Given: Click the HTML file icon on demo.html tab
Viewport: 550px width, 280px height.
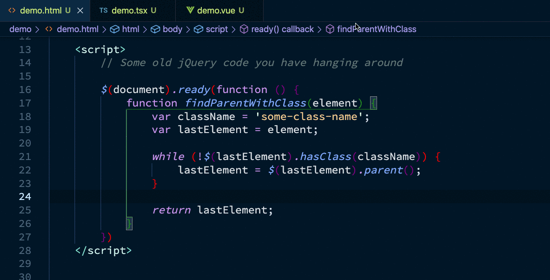Looking at the screenshot, I should tap(12, 11).
